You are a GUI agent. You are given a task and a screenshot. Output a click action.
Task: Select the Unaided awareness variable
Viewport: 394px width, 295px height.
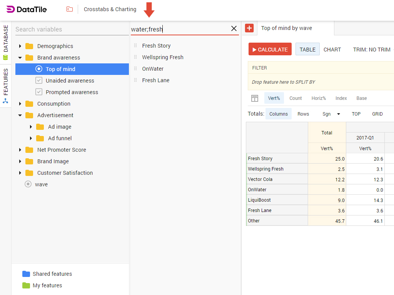70,81
